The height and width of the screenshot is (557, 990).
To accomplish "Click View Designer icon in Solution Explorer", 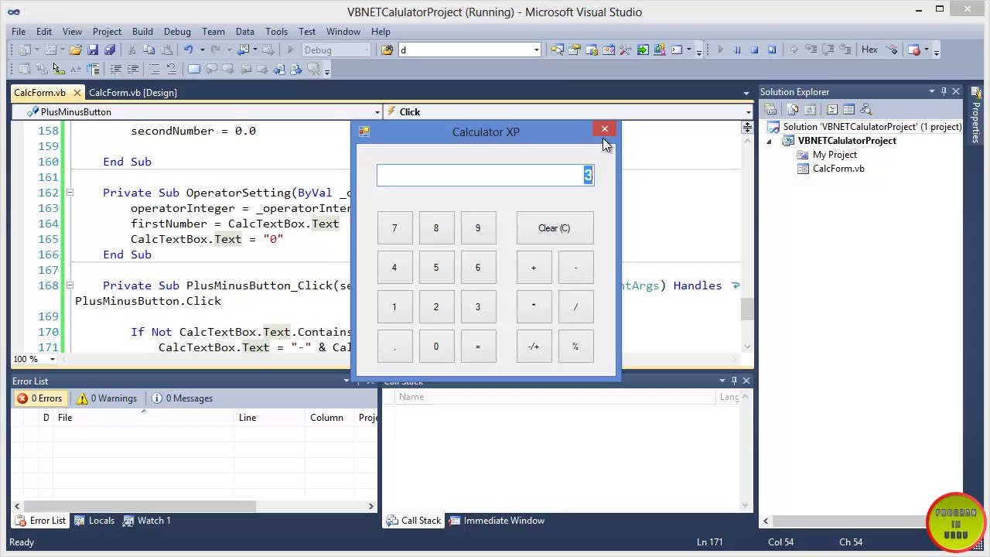I will coord(848,109).
